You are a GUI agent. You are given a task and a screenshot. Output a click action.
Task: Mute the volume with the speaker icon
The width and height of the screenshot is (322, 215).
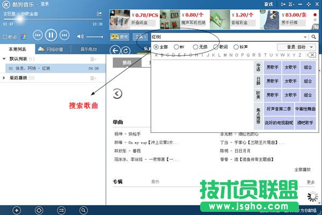(80, 37)
